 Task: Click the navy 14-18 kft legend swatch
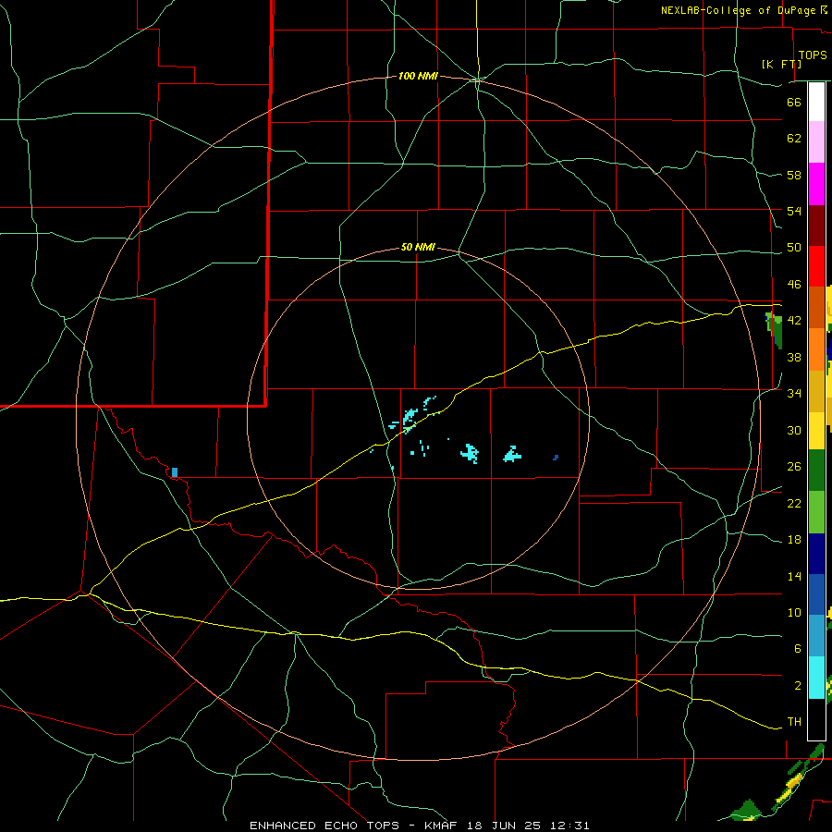[816, 554]
